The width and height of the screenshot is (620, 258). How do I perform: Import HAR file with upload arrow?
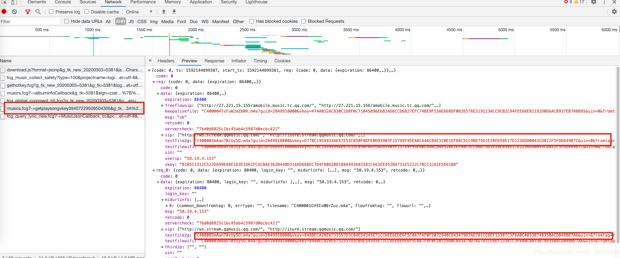(x=164, y=12)
